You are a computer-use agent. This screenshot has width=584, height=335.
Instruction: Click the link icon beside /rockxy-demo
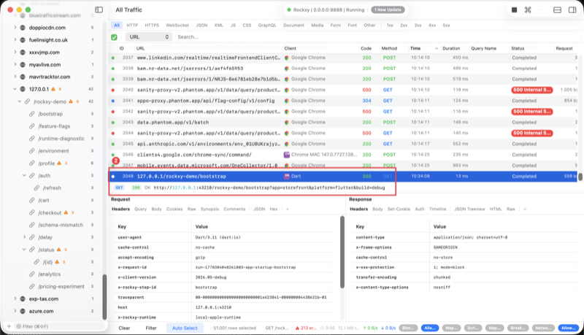click(27, 101)
